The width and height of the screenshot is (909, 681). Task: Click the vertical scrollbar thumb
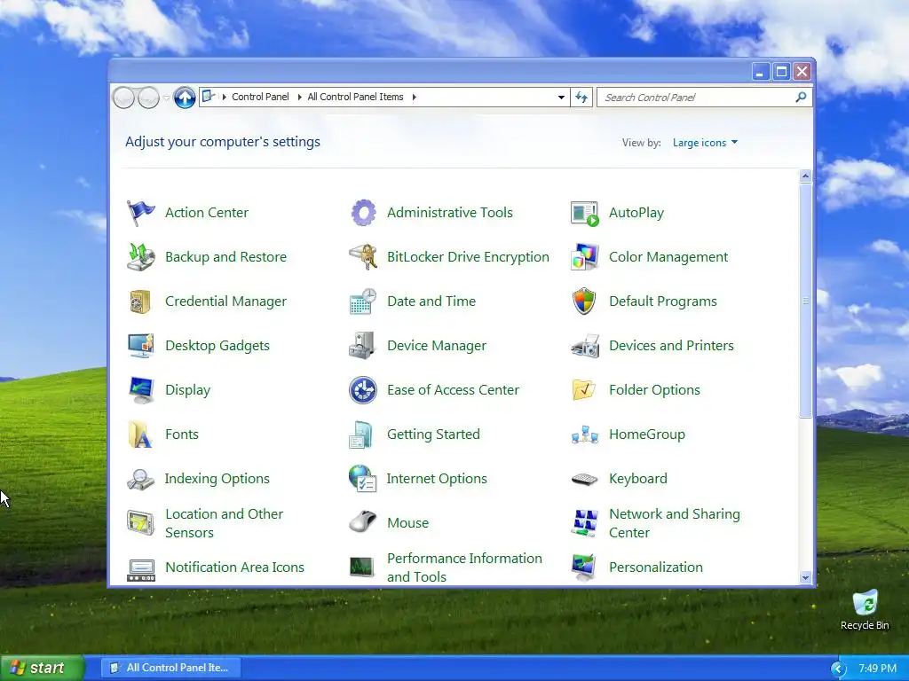(x=804, y=301)
